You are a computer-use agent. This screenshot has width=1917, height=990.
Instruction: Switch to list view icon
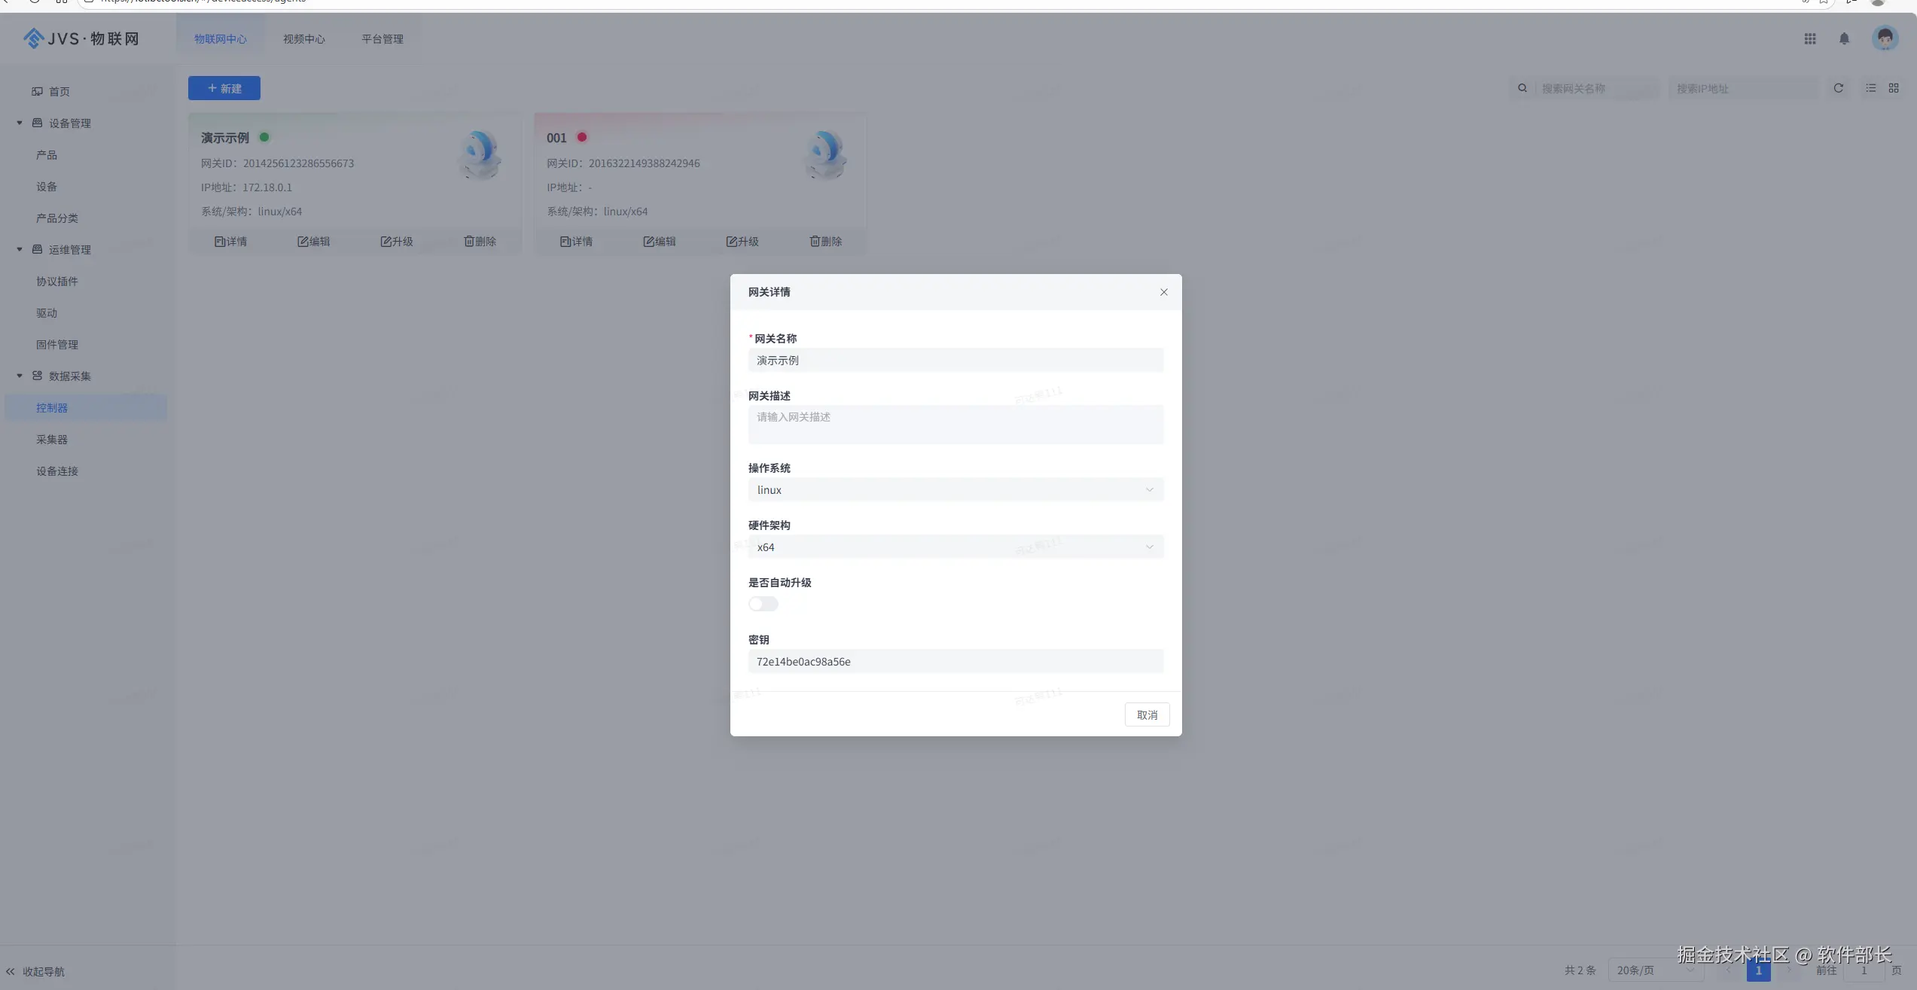(1871, 88)
